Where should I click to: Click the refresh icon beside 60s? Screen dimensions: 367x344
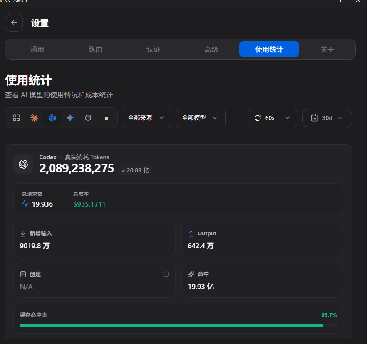pos(258,118)
